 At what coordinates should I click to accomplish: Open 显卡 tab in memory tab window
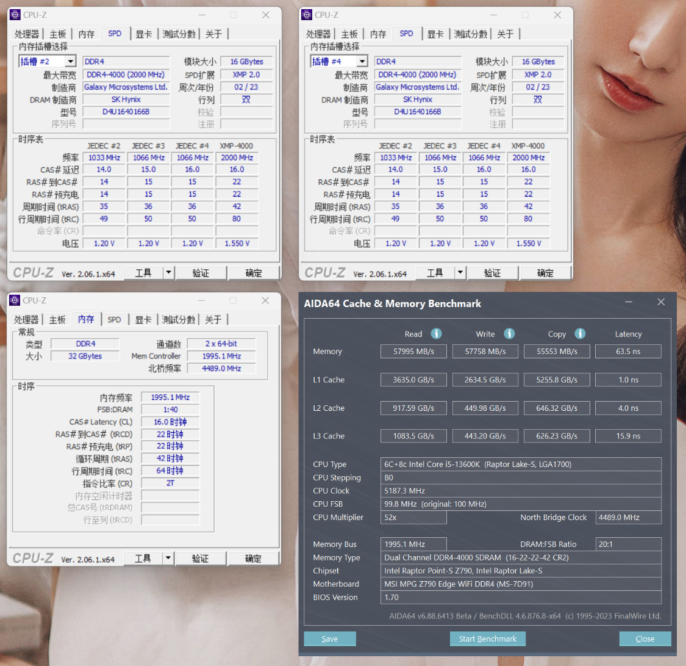(x=143, y=320)
